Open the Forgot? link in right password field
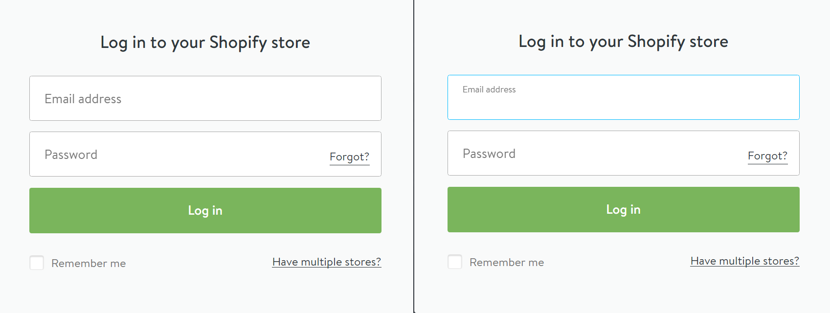This screenshot has width=830, height=313. (x=767, y=156)
